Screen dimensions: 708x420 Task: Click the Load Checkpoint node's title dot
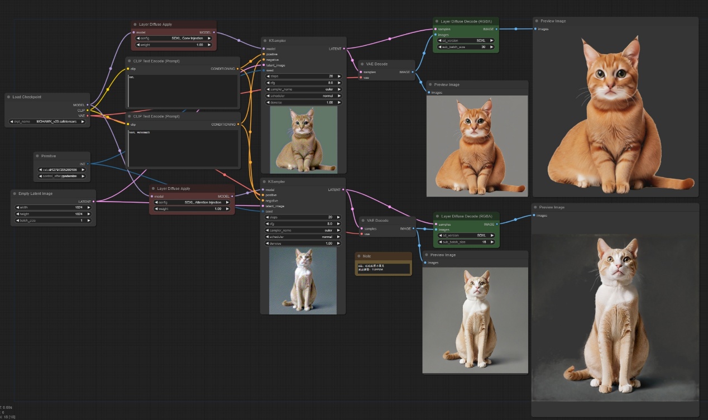click(x=8, y=97)
